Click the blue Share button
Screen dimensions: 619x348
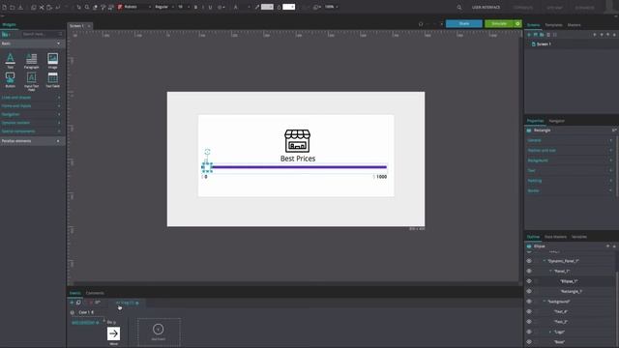464,23
